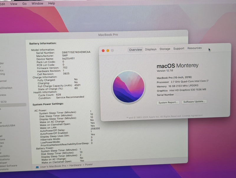Image resolution: width=236 pixels, height=178 pixels.
Task: Select the Disabled Software sidebar item
Action: 9,166
